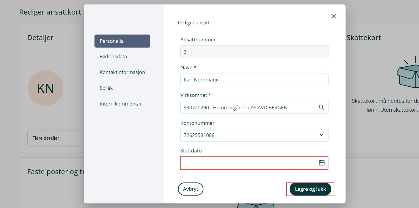Expand the Kontonummer chevron arrow
This screenshot has height=208, width=419.
pyautogui.click(x=321, y=135)
